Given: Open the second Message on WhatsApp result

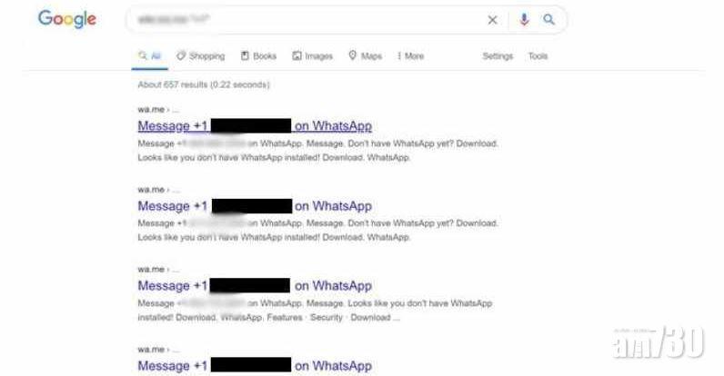Looking at the screenshot, I should click(x=255, y=206).
